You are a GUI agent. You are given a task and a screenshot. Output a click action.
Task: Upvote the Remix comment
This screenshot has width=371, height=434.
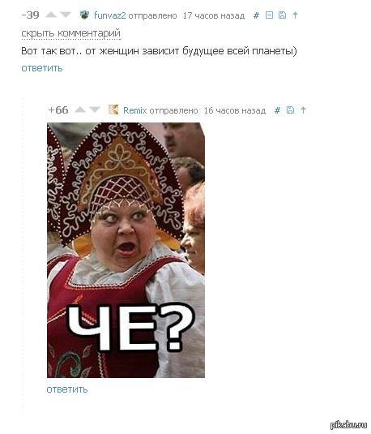(80, 110)
